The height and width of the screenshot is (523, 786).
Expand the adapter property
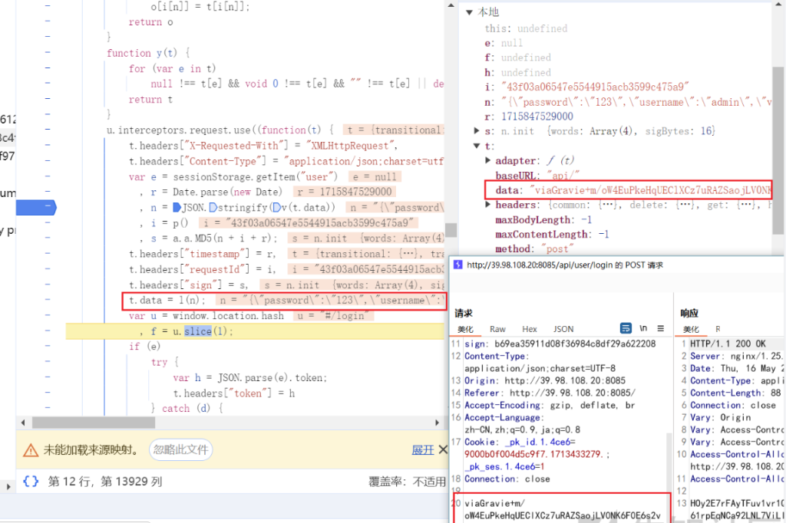pyautogui.click(x=489, y=161)
